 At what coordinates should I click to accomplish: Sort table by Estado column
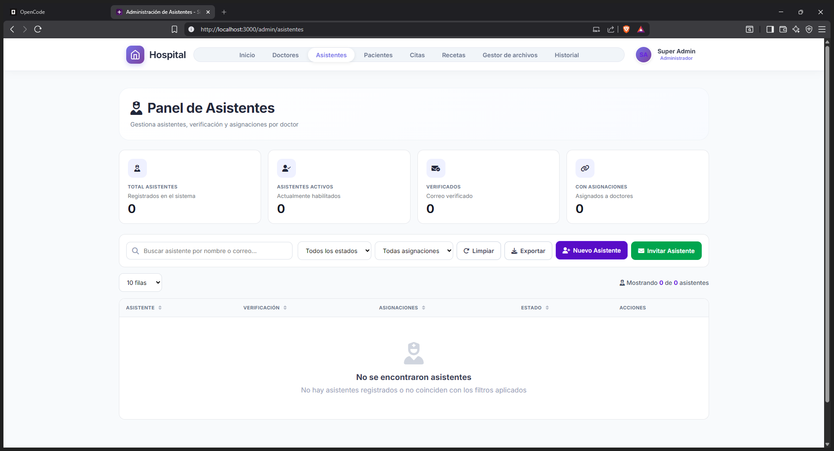535,308
